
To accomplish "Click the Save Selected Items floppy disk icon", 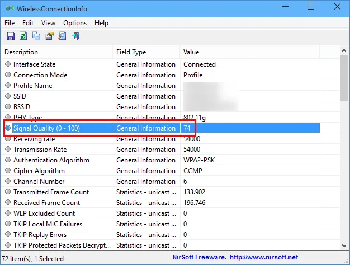I will pyautogui.click(x=10, y=36).
